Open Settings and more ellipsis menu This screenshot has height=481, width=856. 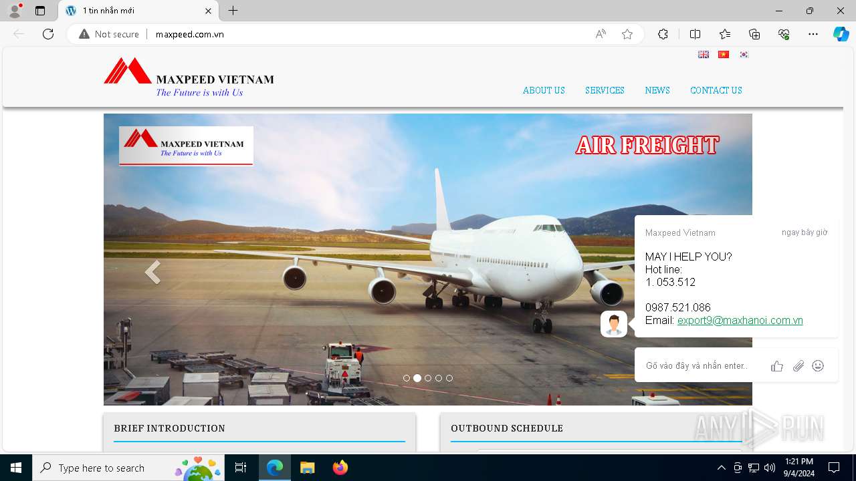coord(813,34)
